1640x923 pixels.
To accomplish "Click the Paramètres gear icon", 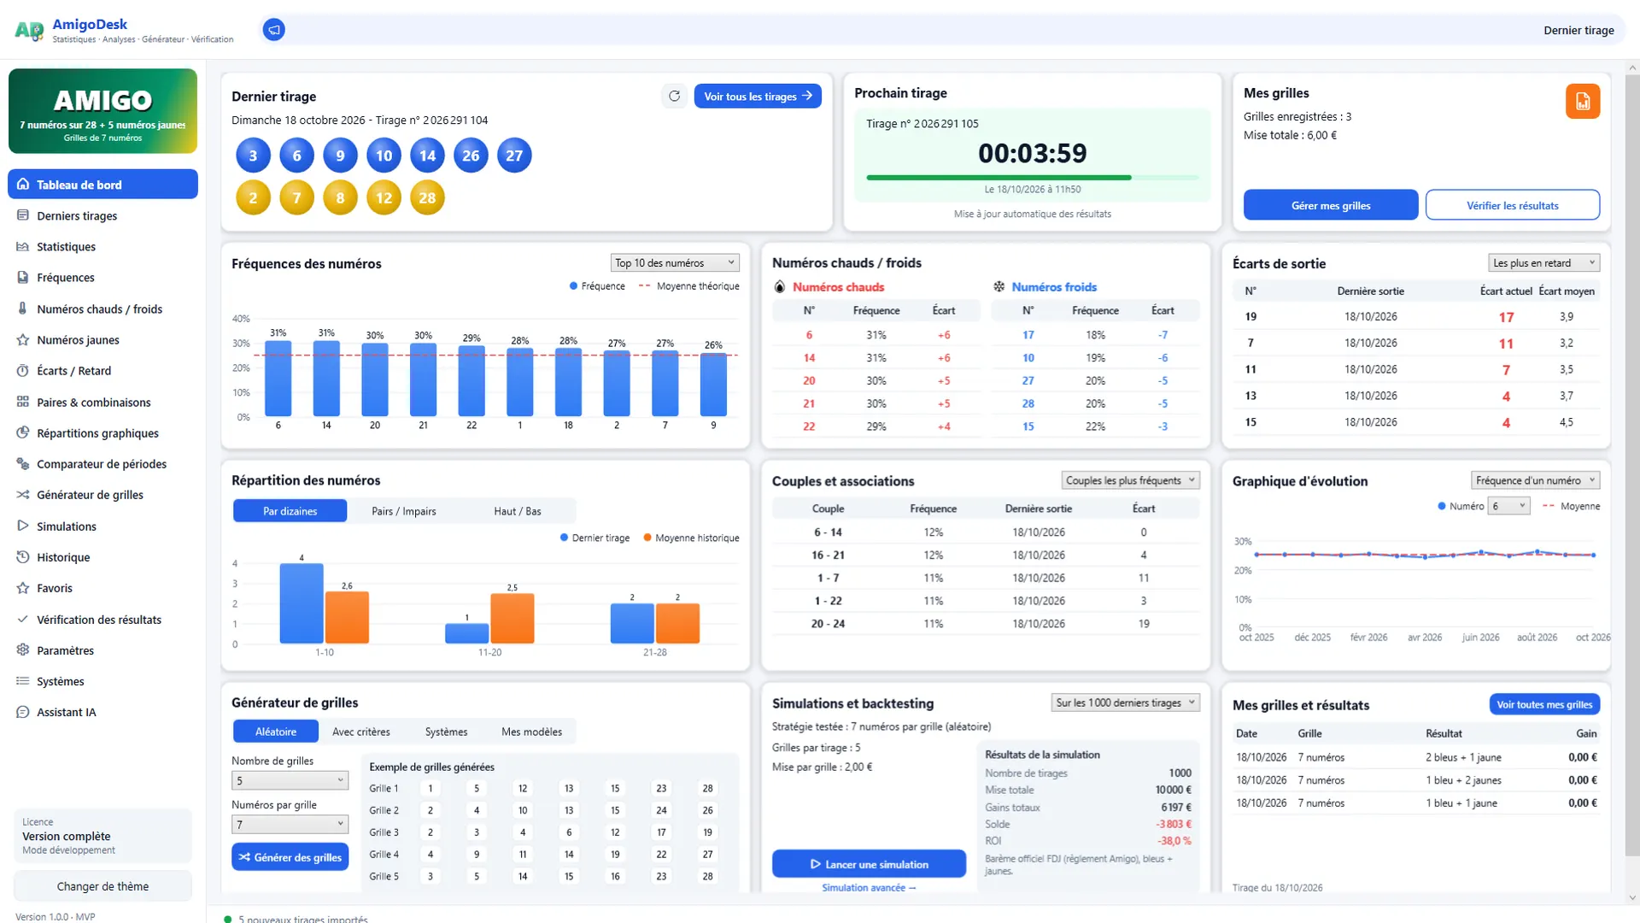I will tap(23, 650).
